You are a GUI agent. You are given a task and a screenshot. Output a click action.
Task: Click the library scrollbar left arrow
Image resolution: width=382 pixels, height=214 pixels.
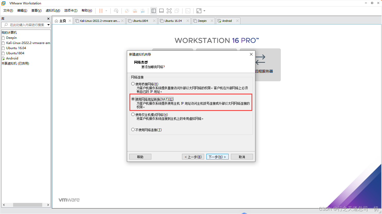coord(4,205)
